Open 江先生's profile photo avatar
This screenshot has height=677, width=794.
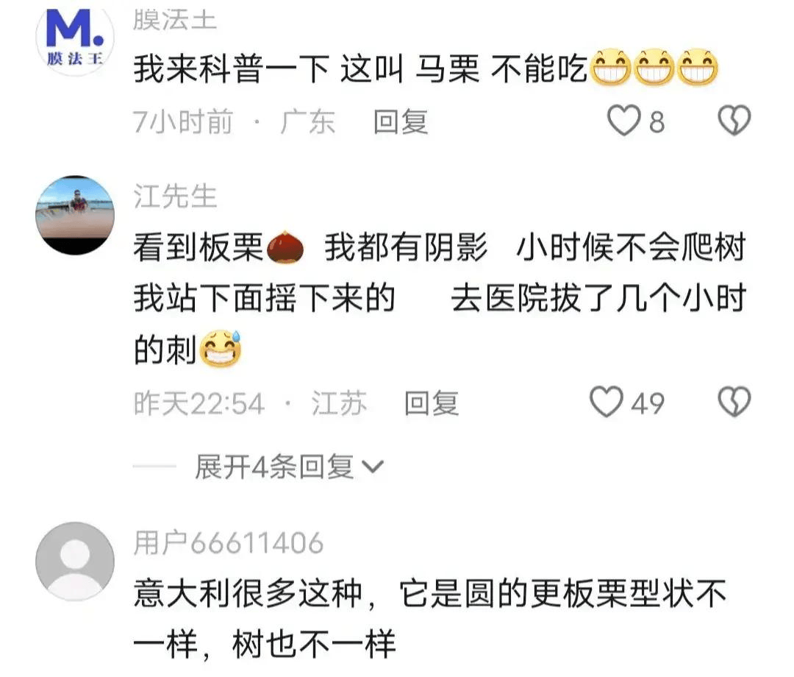75,215
